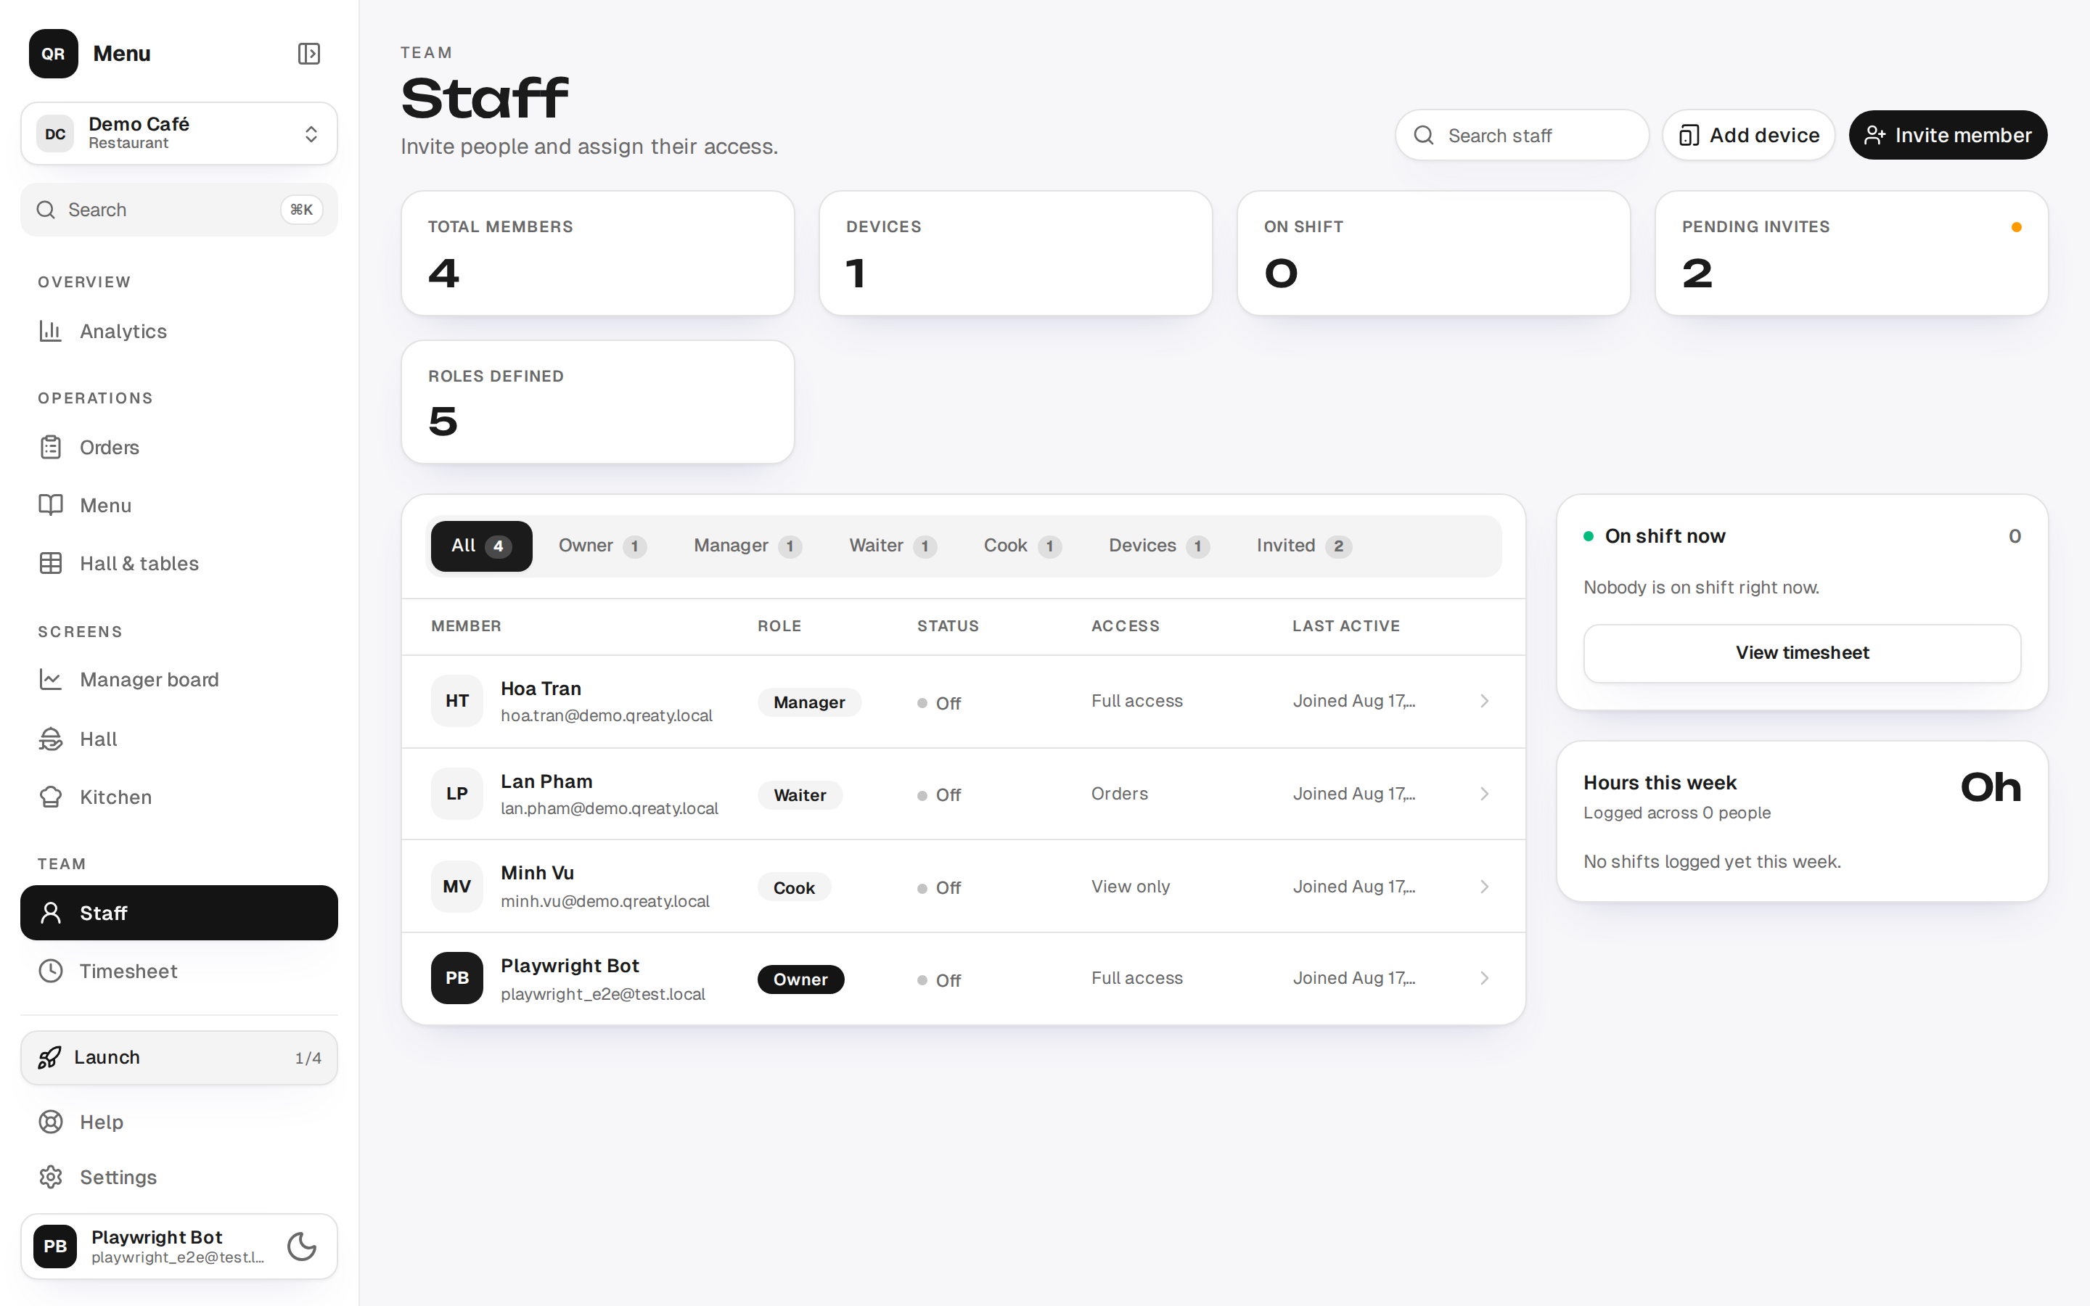The width and height of the screenshot is (2090, 1306).
Task: Collapse the sidebar panel icon
Action: pos(308,54)
